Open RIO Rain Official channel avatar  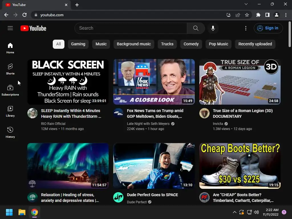point(33,113)
